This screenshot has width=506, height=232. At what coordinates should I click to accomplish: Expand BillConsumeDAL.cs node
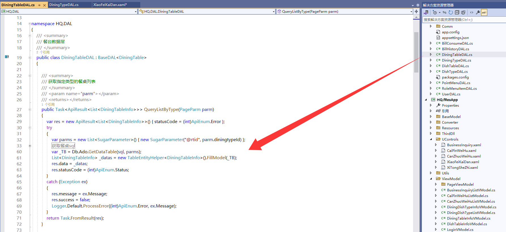point(431,43)
